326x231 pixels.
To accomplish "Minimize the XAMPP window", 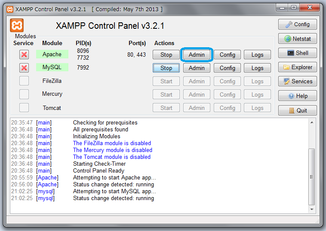I will coord(282,8).
